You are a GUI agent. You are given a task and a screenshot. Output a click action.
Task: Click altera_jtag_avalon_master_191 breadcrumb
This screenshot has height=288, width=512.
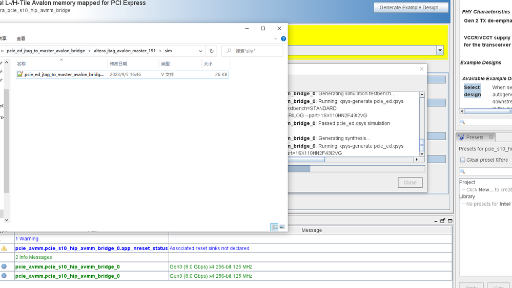click(x=125, y=51)
